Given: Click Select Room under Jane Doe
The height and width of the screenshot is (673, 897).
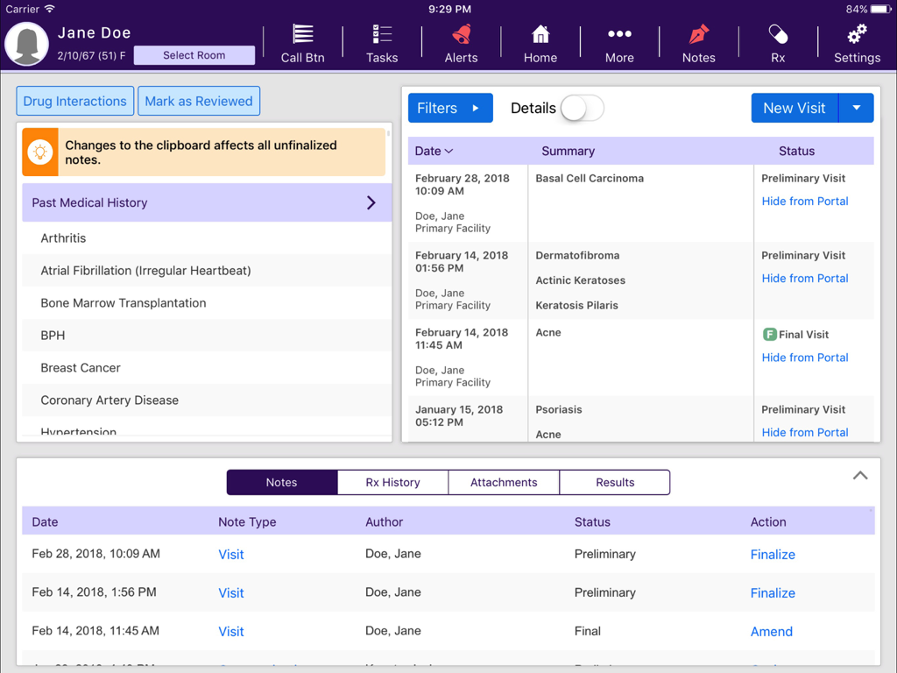Looking at the screenshot, I should 194,54.
